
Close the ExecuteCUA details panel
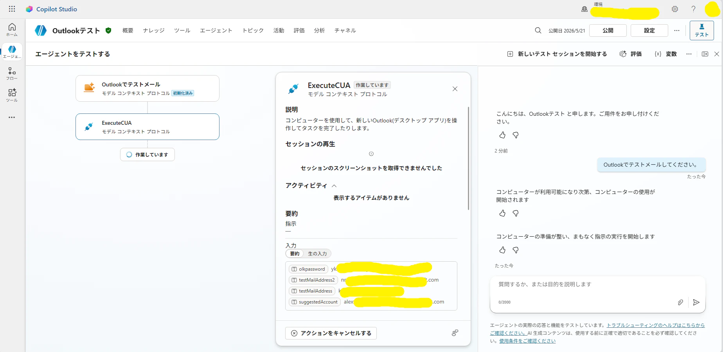[455, 89]
